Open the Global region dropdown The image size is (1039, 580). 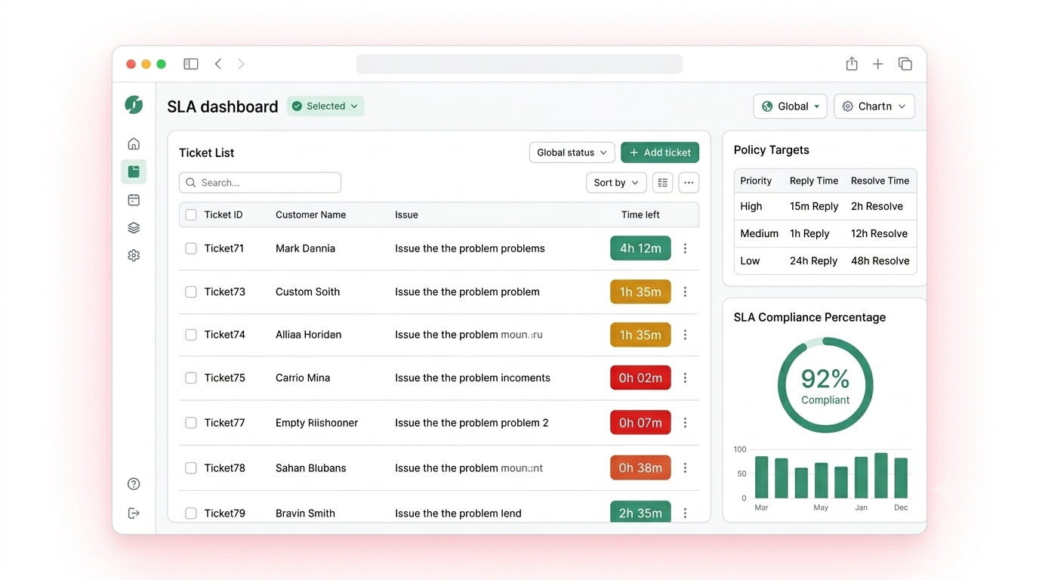coord(790,106)
